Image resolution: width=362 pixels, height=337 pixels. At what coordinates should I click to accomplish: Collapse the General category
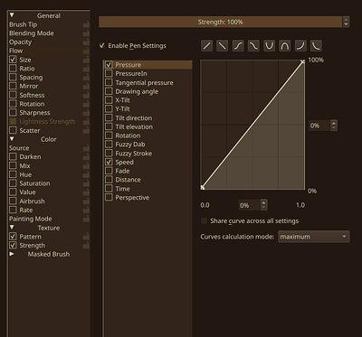pos(12,15)
